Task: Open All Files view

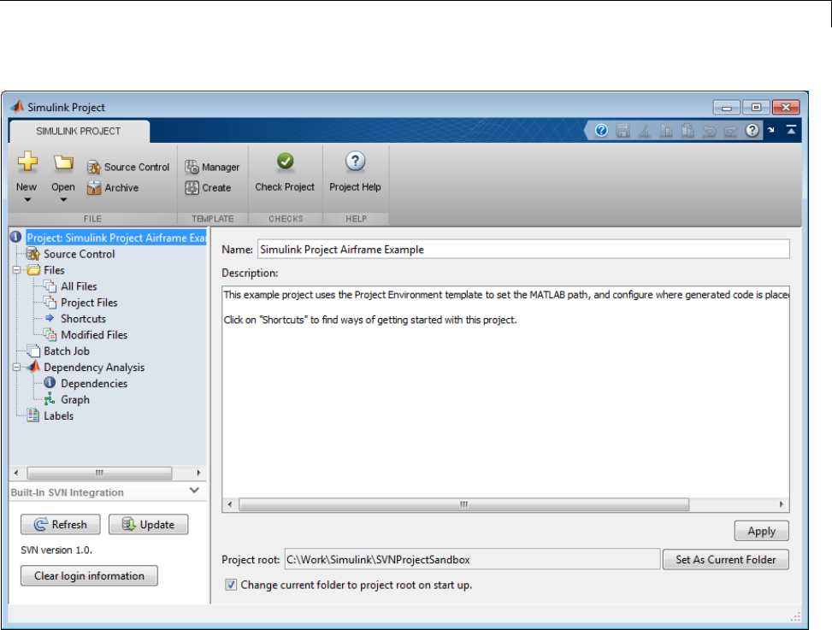Action: pyautogui.click(x=79, y=286)
